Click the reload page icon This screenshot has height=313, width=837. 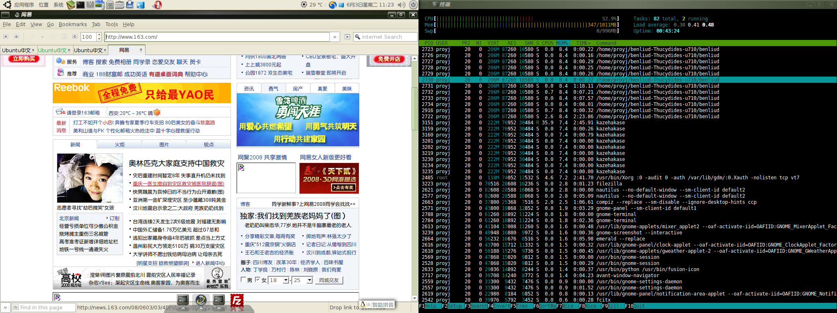click(75, 37)
